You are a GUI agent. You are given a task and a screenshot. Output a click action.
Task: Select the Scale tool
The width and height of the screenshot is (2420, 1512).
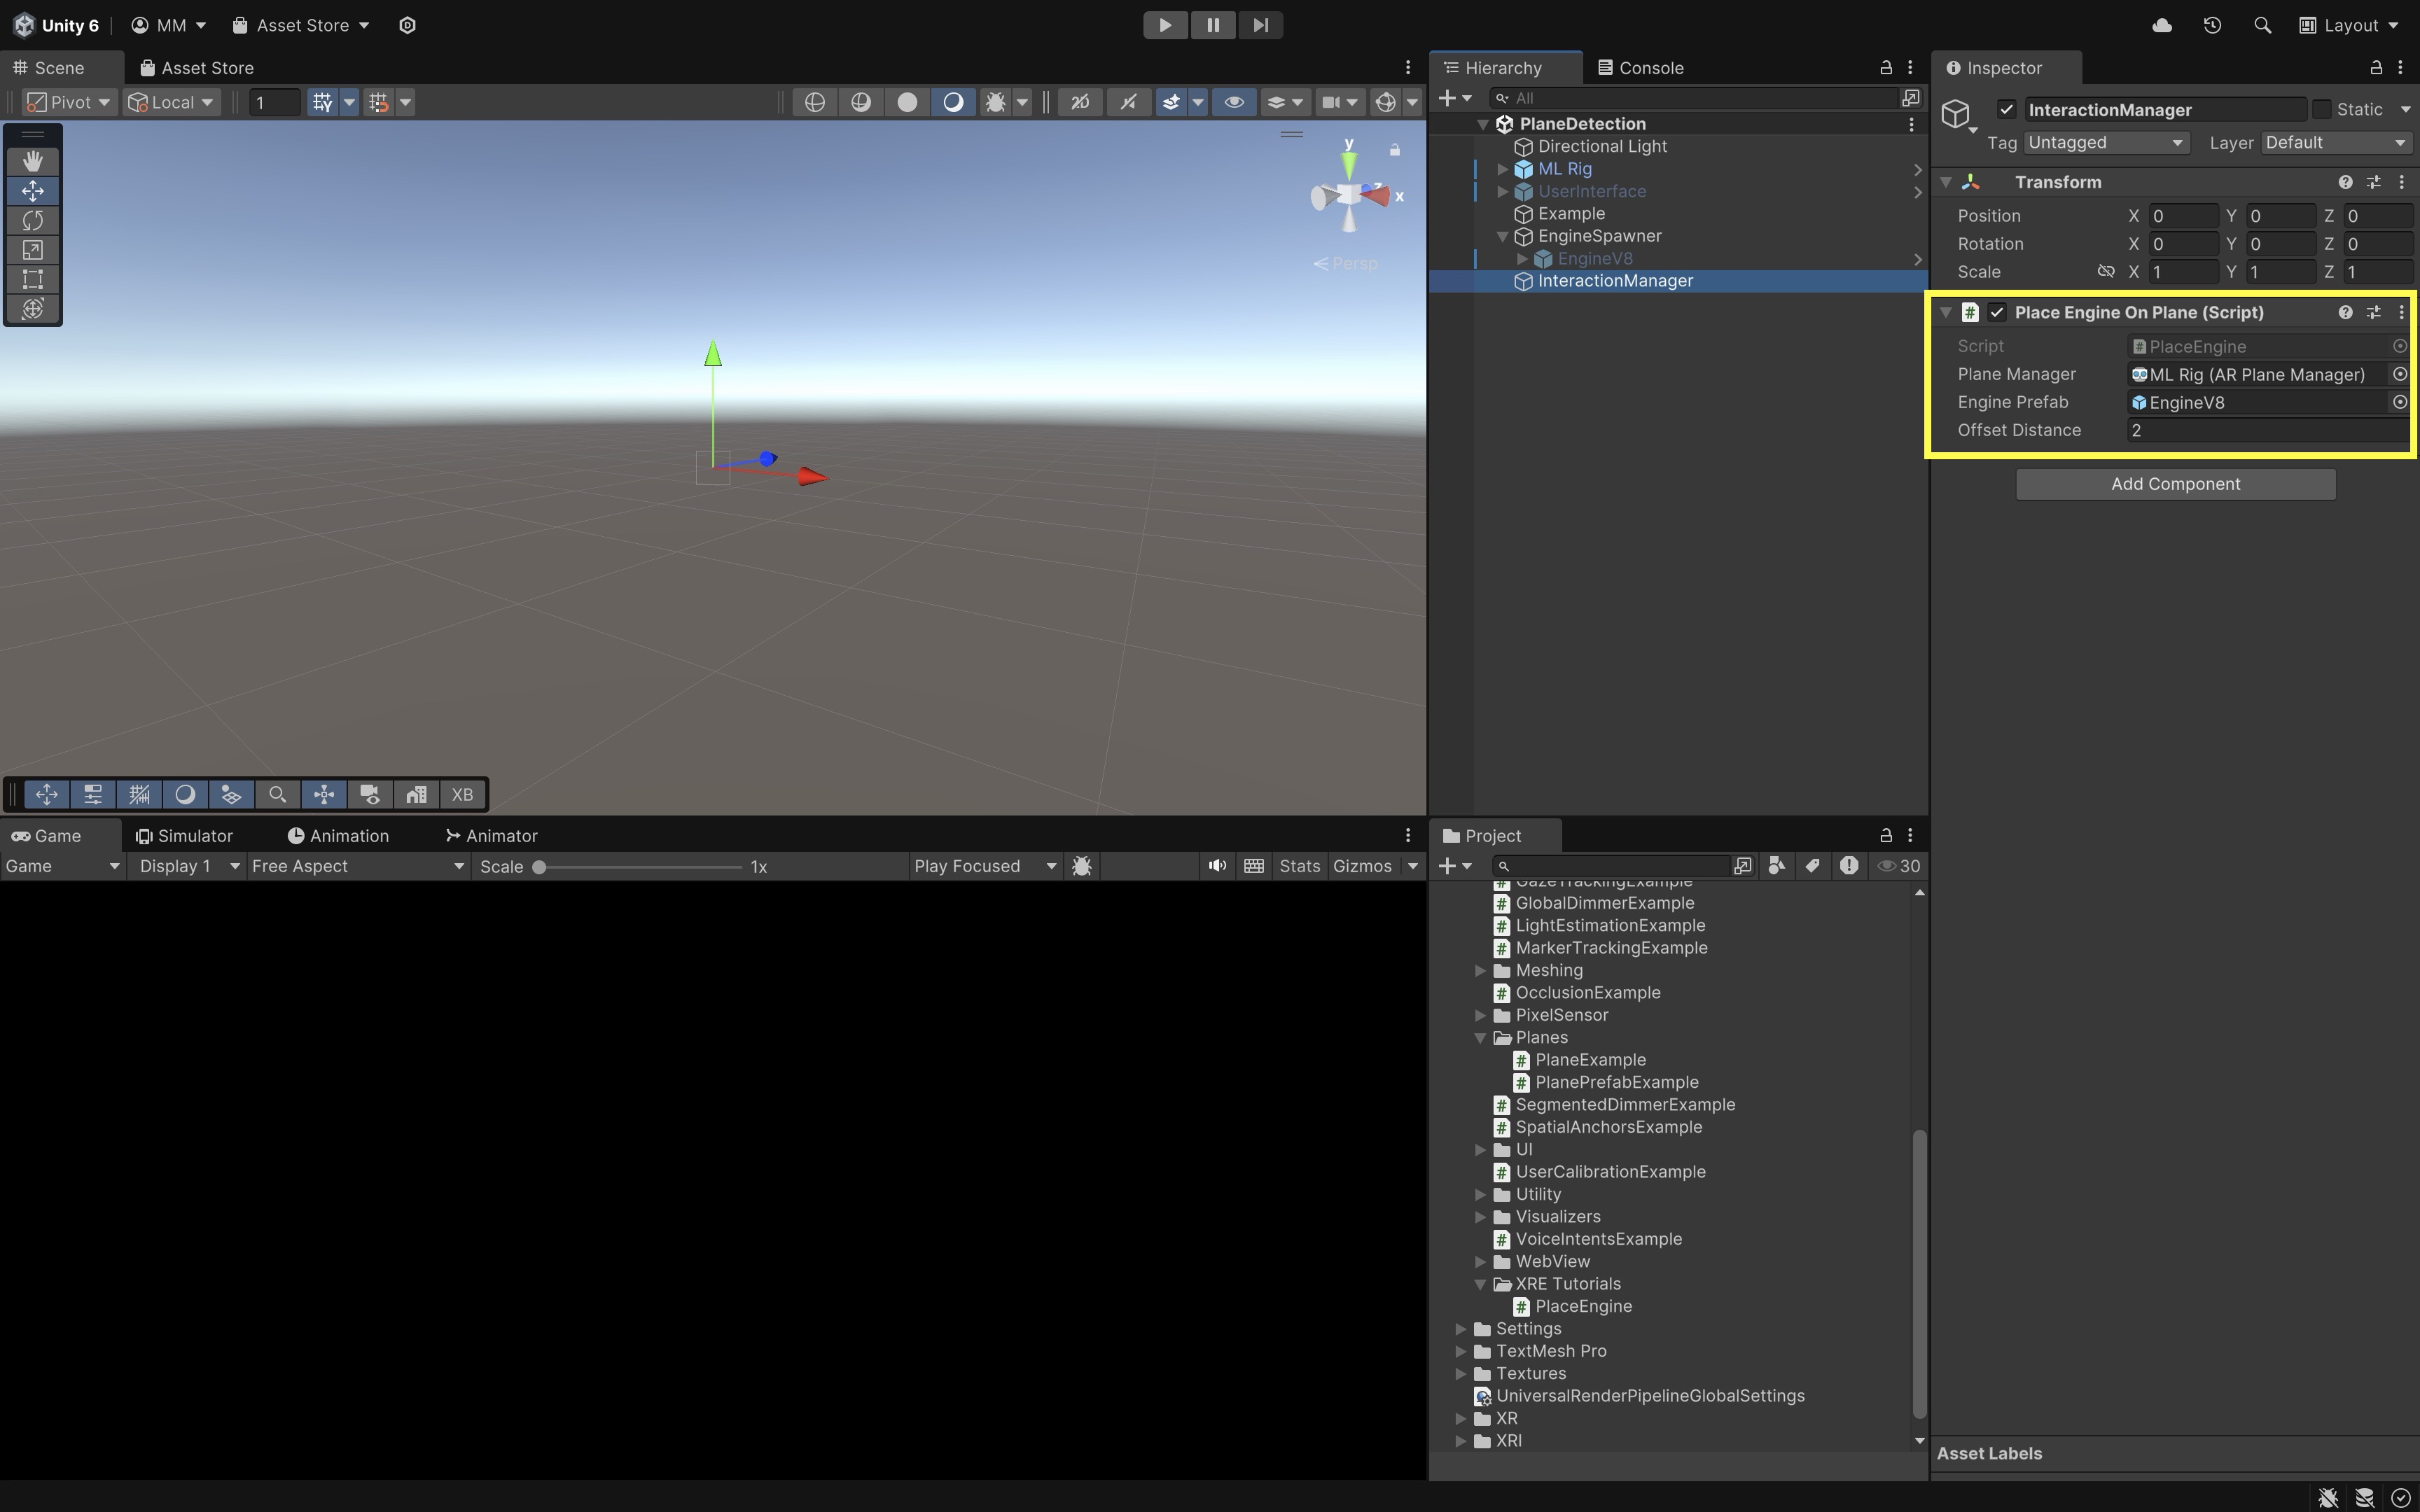[x=32, y=250]
